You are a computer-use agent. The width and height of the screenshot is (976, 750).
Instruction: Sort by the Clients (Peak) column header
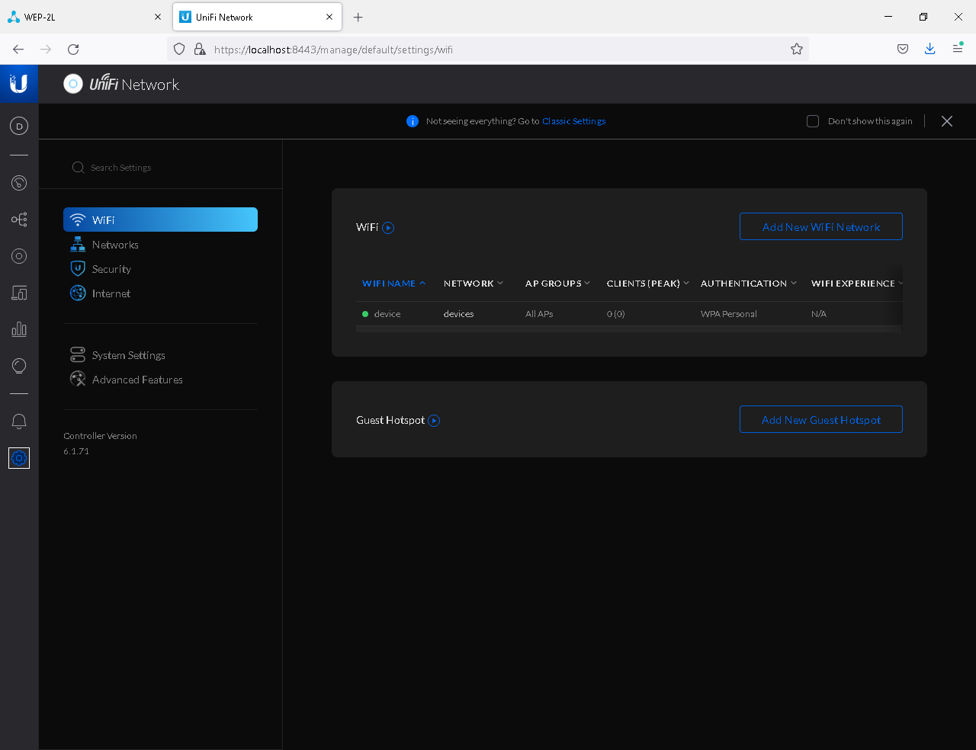pos(647,284)
